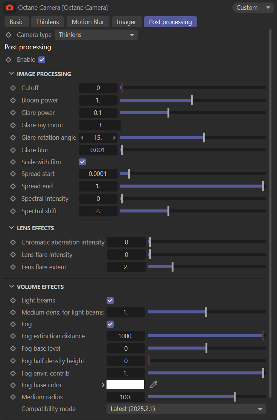The height and width of the screenshot is (420, 277).
Task: Open the Camera type Thinlens dropdown
Action: click(96, 35)
